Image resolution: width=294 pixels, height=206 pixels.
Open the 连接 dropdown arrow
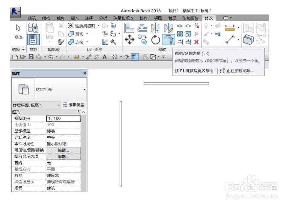(87, 42)
